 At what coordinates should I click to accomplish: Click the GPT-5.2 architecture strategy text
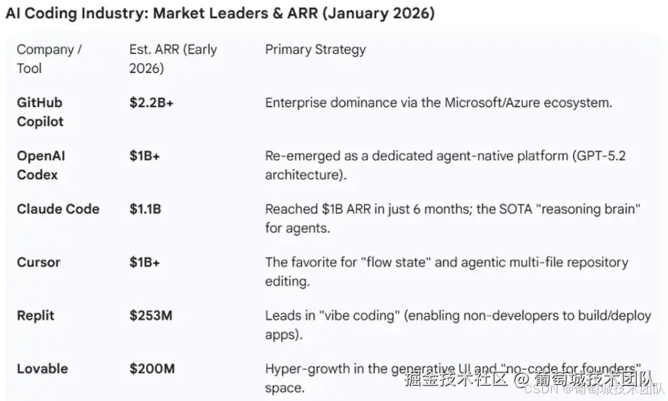click(x=445, y=165)
